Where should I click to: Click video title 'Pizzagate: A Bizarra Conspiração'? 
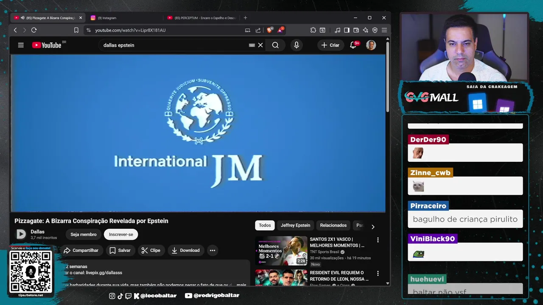(91, 221)
